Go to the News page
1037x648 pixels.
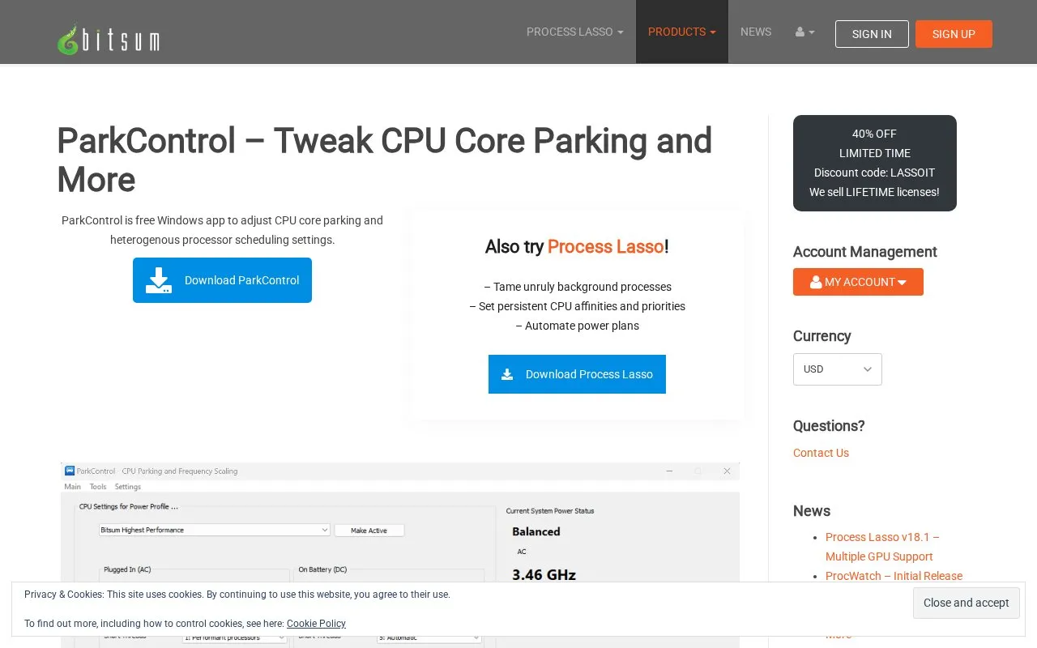pos(756,32)
